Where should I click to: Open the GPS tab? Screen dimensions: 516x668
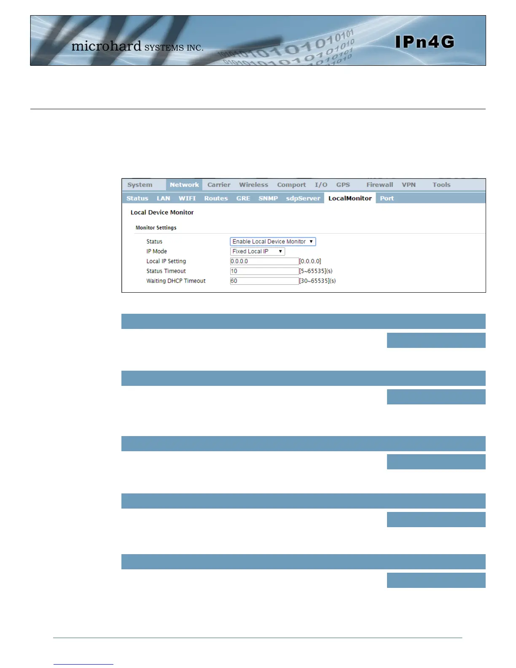pos(343,185)
